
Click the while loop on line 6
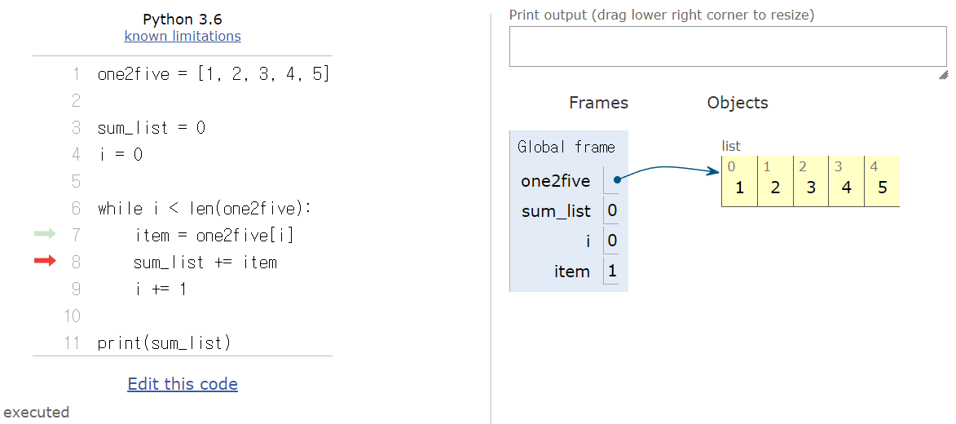pos(205,208)
